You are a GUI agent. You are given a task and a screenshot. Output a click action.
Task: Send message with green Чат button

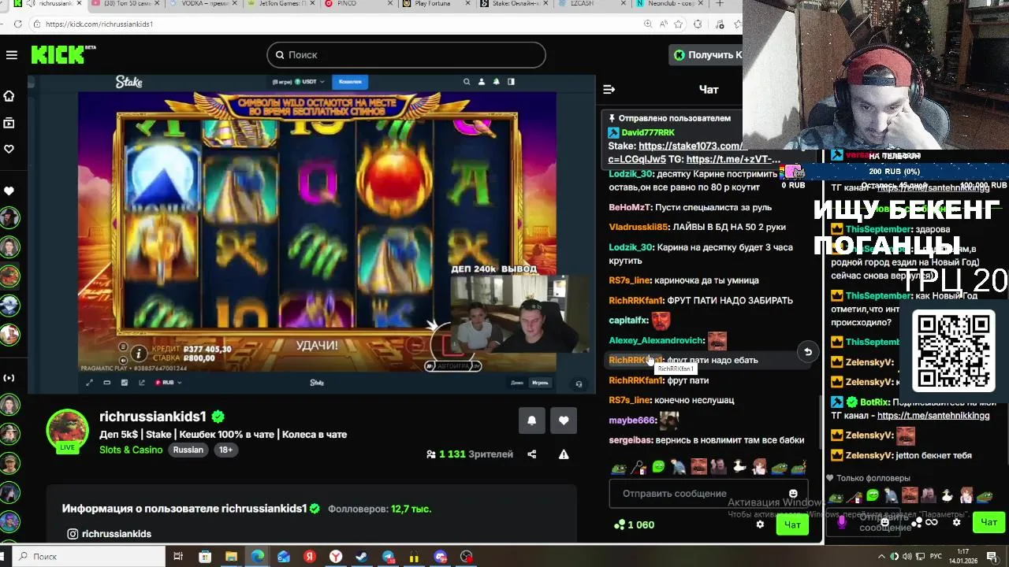792,524
